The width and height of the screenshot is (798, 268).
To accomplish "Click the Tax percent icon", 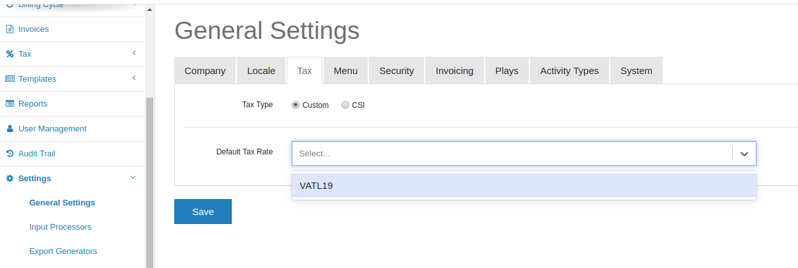I will (x=10, y=54).
